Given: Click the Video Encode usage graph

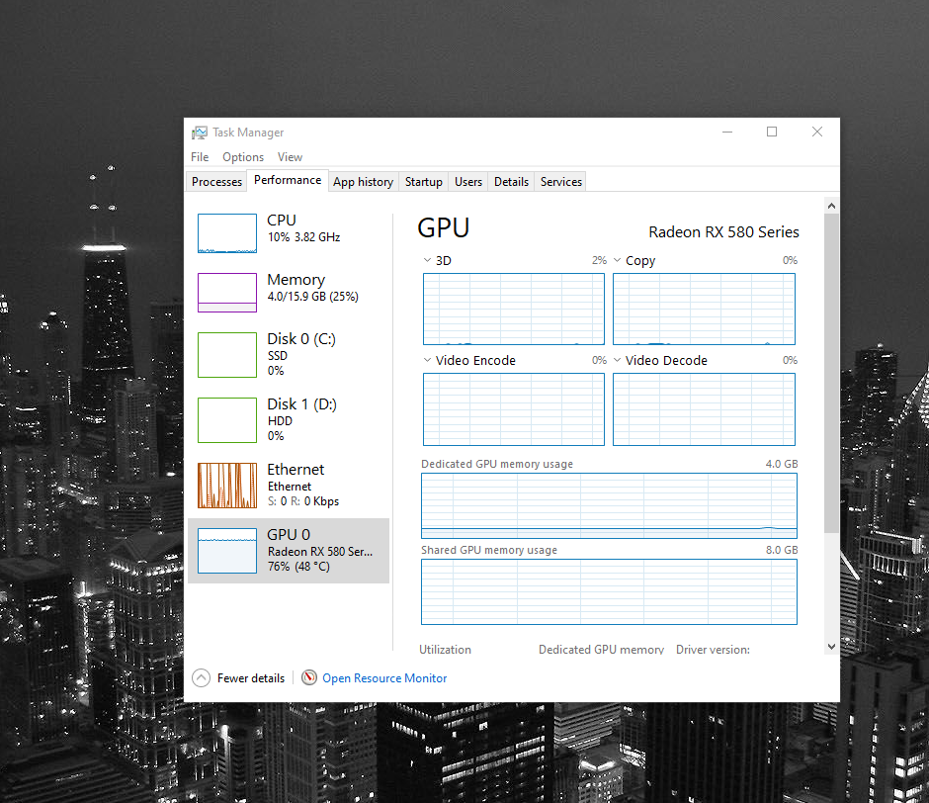Looking at the screenshot, I should (514, 409).
